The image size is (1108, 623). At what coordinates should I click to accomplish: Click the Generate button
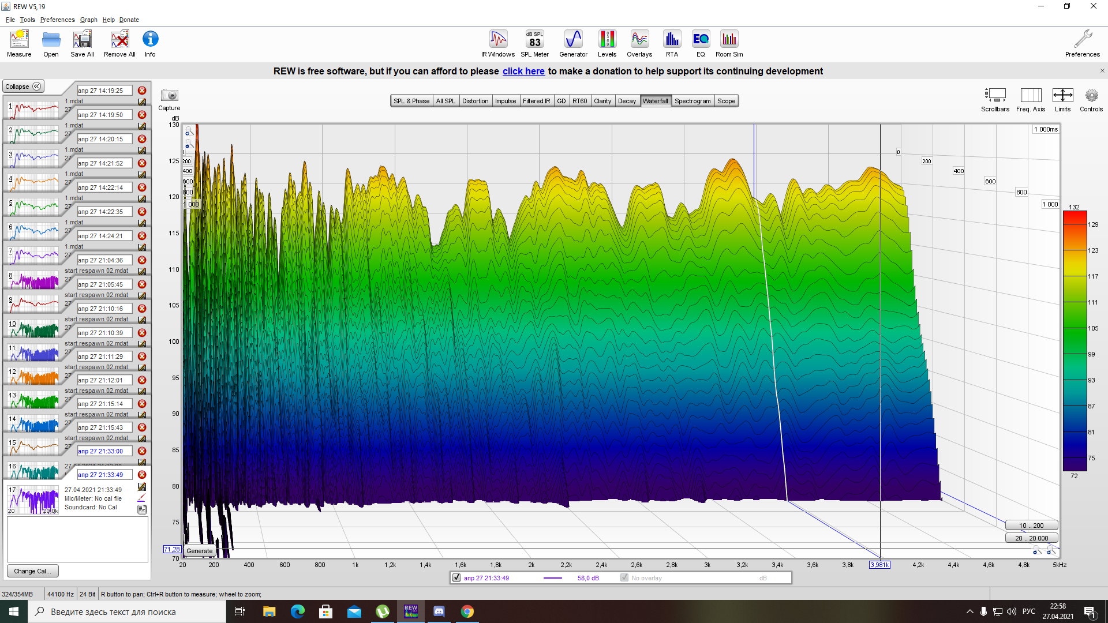click(x=200, y=551)
